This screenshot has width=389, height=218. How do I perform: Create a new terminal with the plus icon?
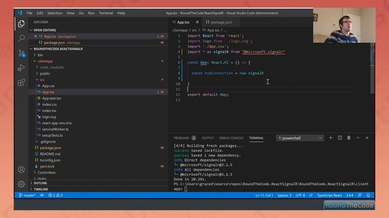pos(331,138)
